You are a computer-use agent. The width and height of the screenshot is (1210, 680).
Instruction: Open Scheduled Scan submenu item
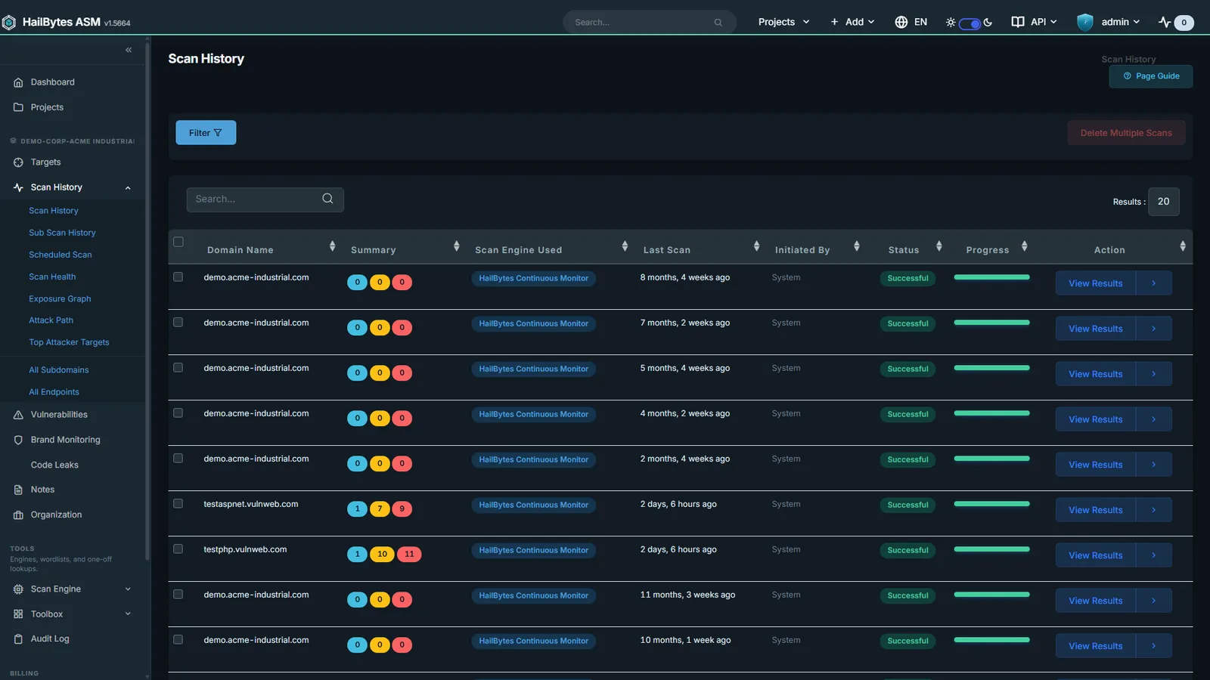(60, 255)
